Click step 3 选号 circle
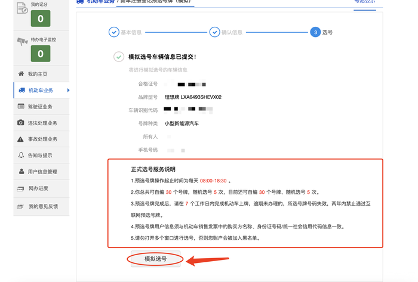The width and height of the screenshot is (418, 282). coord(315,32)
